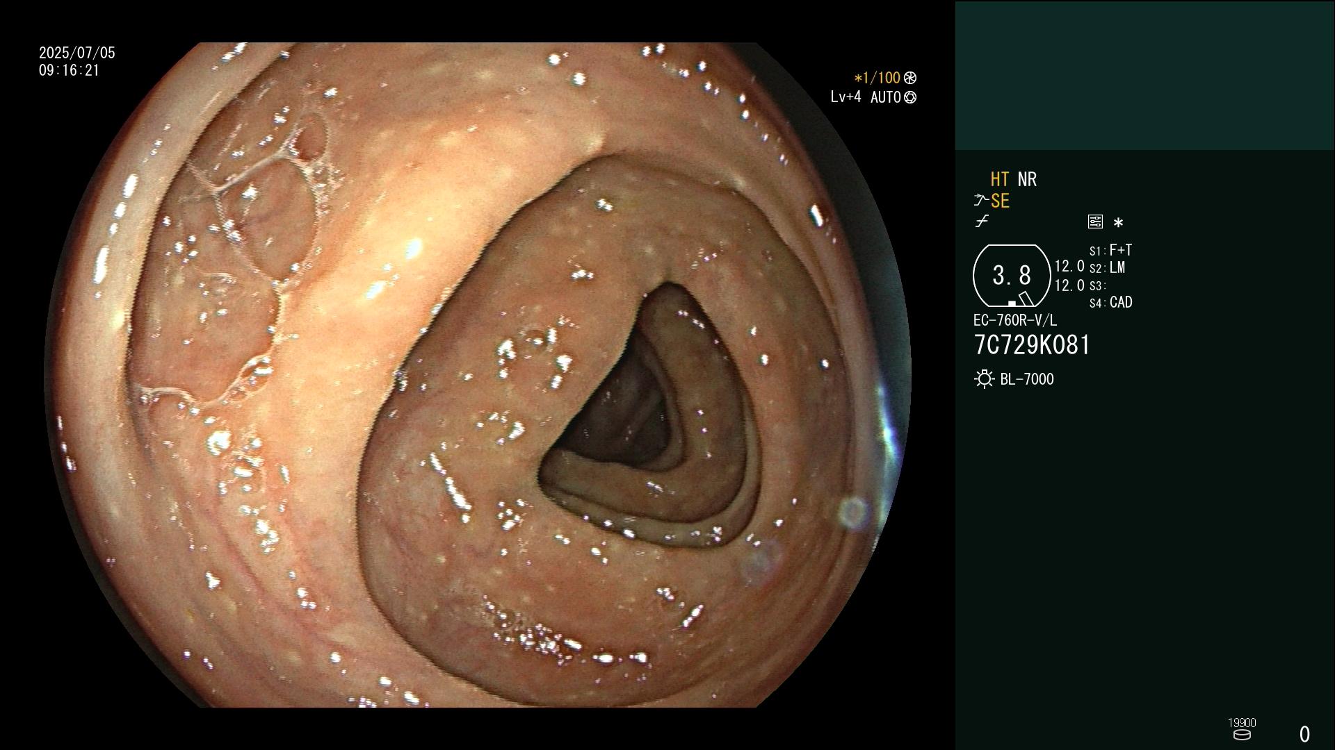Click the tone curve icon below SE

click(x=982, y=222)
